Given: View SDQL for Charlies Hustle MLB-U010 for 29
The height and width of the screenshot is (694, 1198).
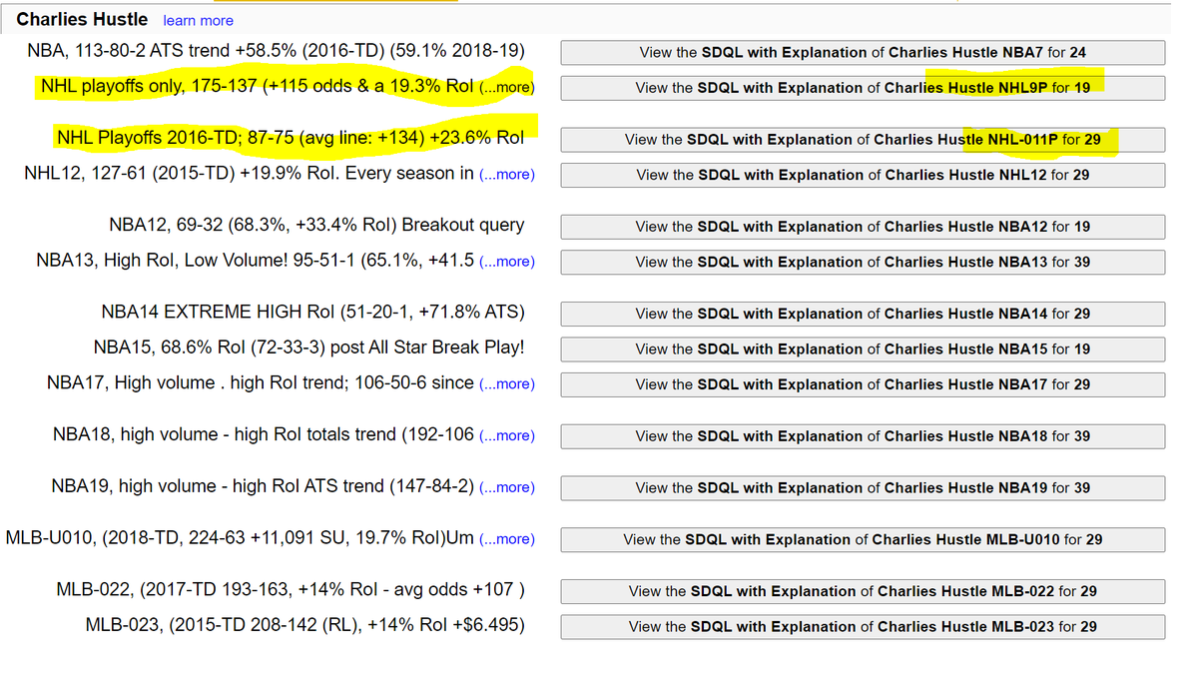Looking at the screenshot, I should (863, 539).
